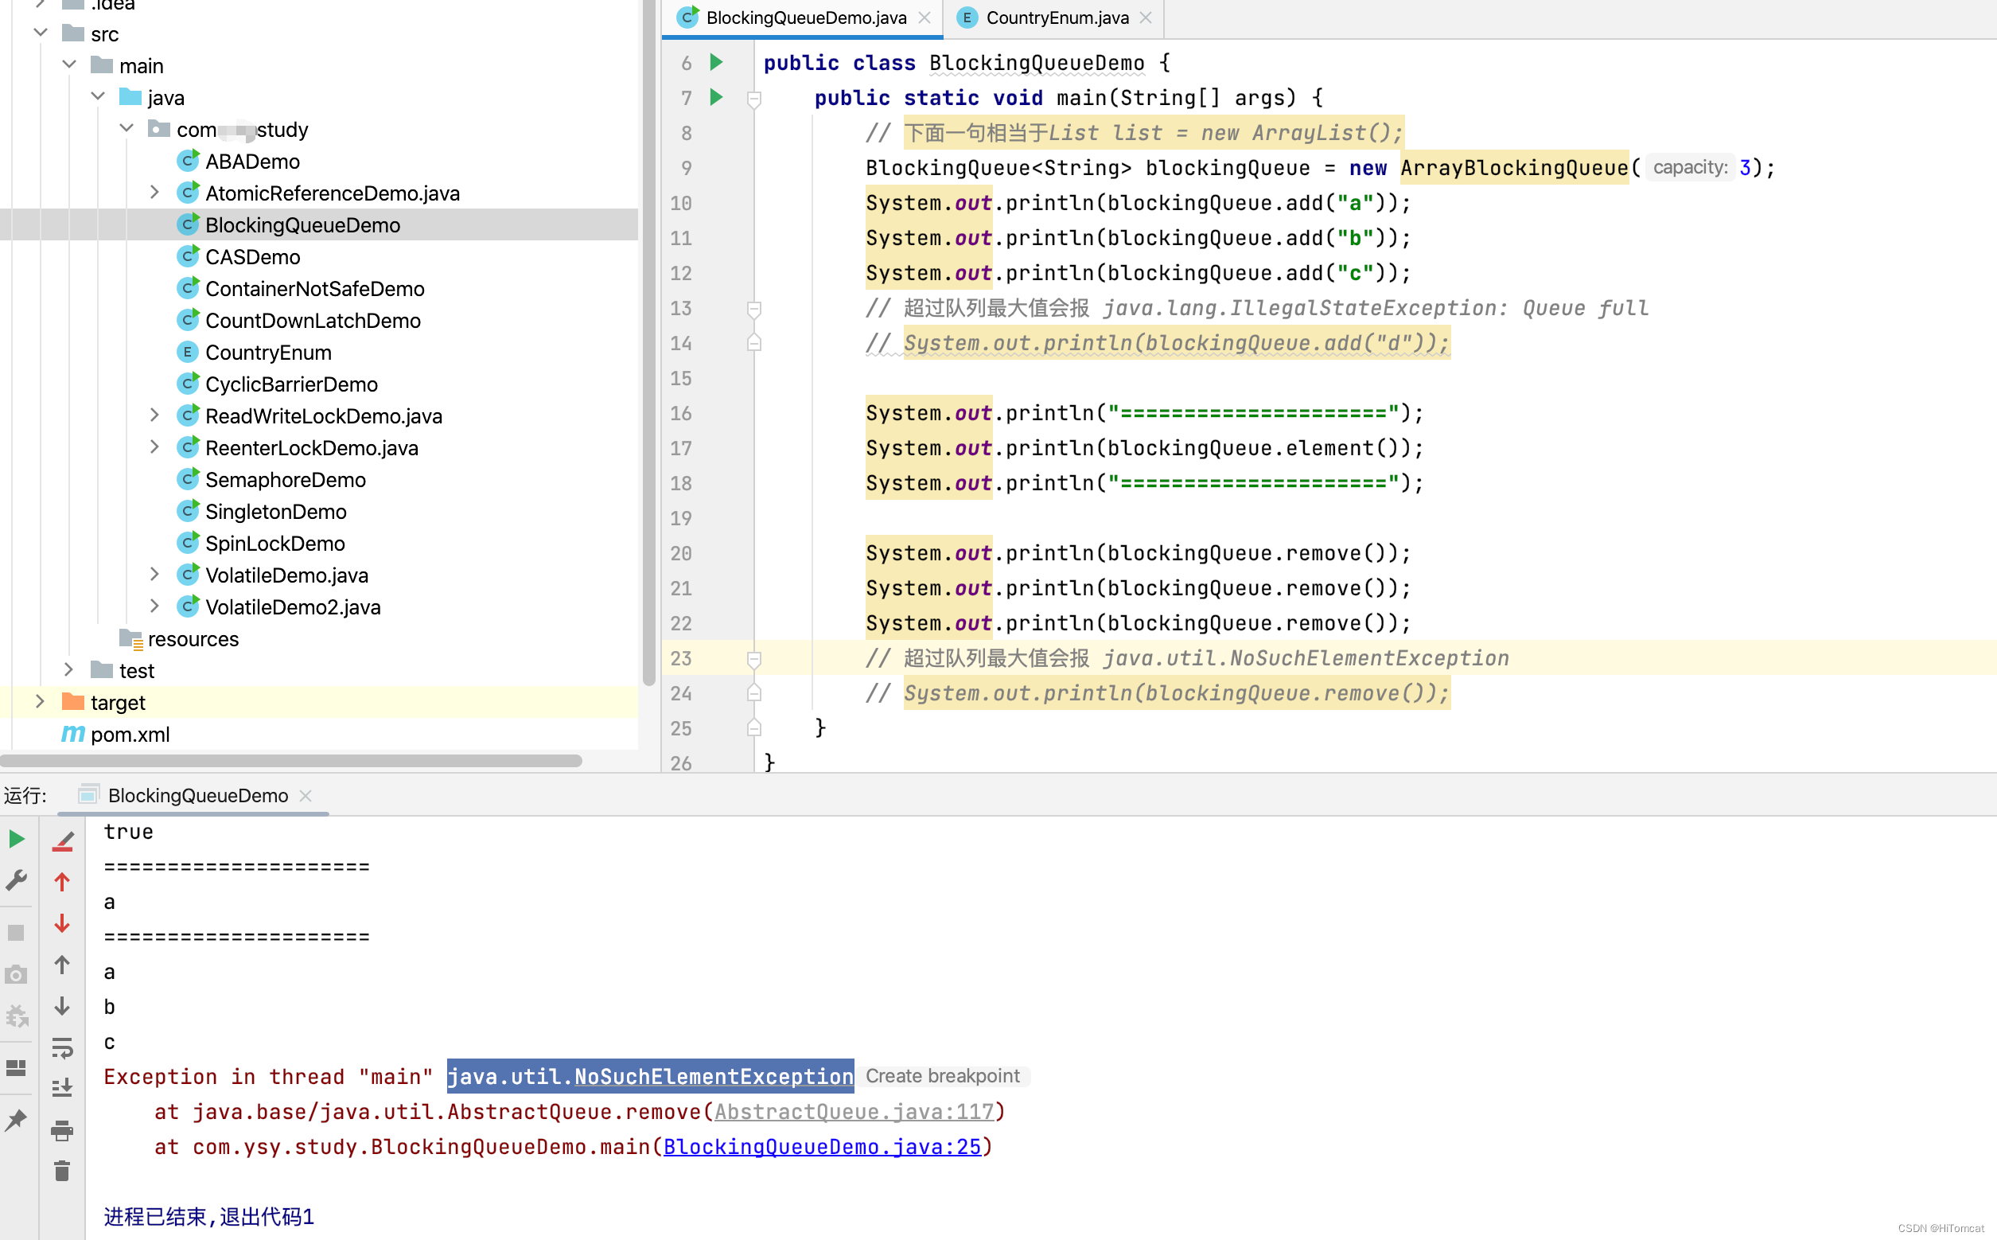Click the red down stack trace arrow

pyautogui.click(x=62, y=923)
